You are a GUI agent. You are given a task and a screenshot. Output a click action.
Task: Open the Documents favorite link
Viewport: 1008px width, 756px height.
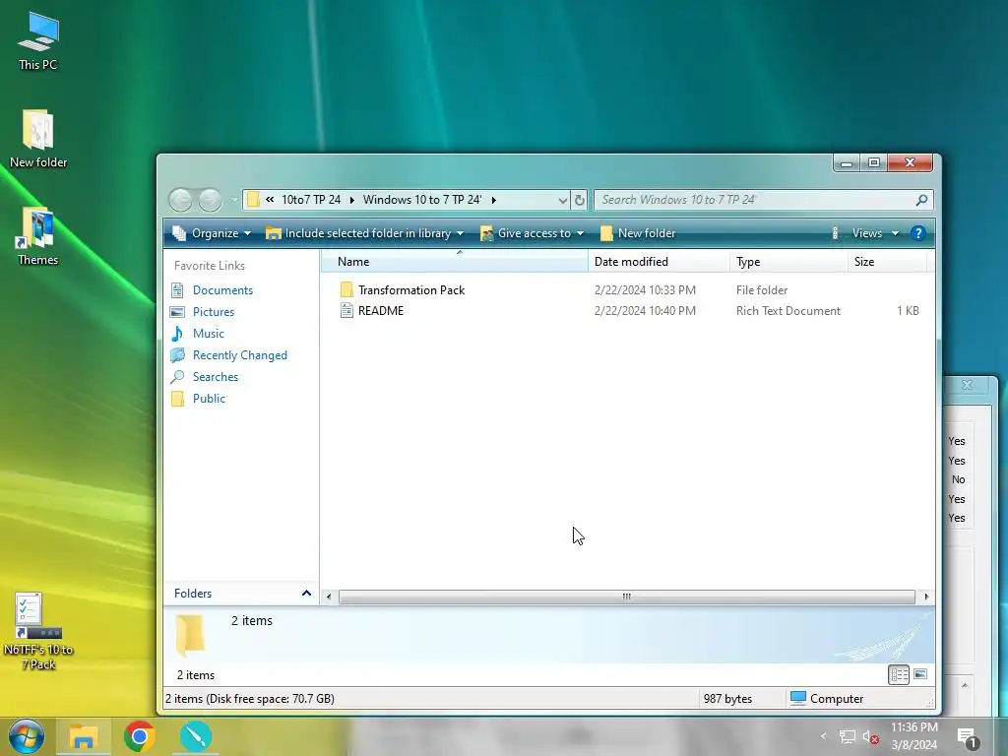(x=222, y=290)
